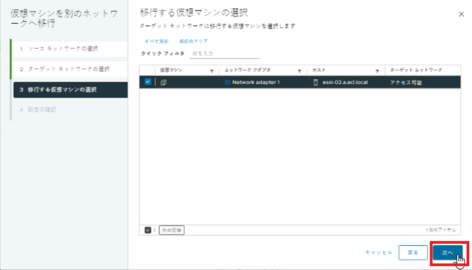Close the migration wizard with the X icon

461,15
